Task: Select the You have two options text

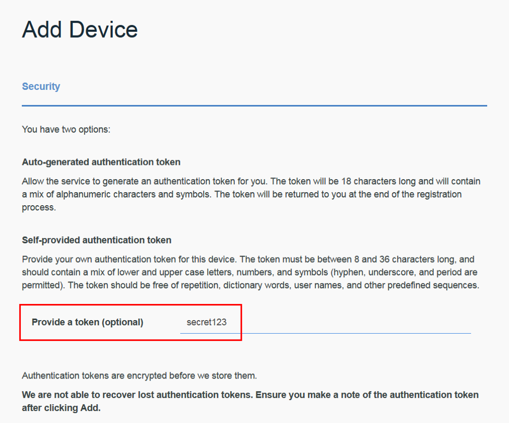Action: click(x=66, y=129)
